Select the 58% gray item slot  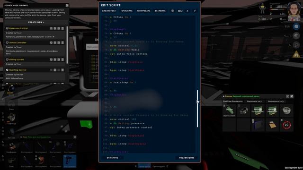pyautogui.click(x=286, y=110)
